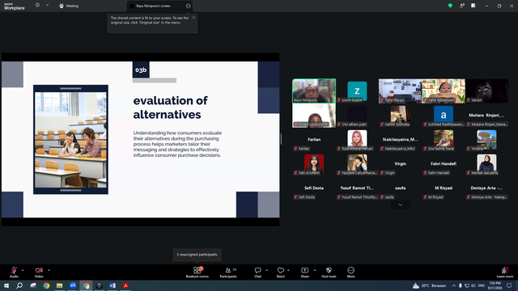
Task: Select the Farlian participant tile
Action: (314, 140)
